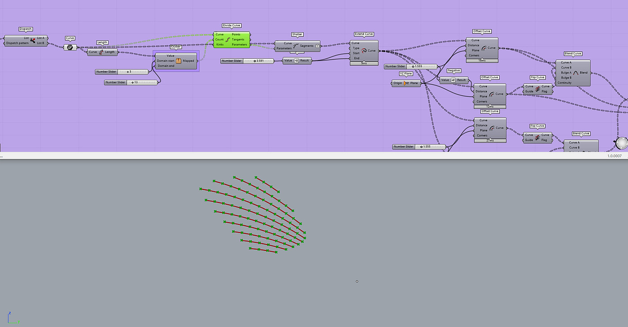
Task: Click the Length component's curve icon
Action: pos(101,52)
